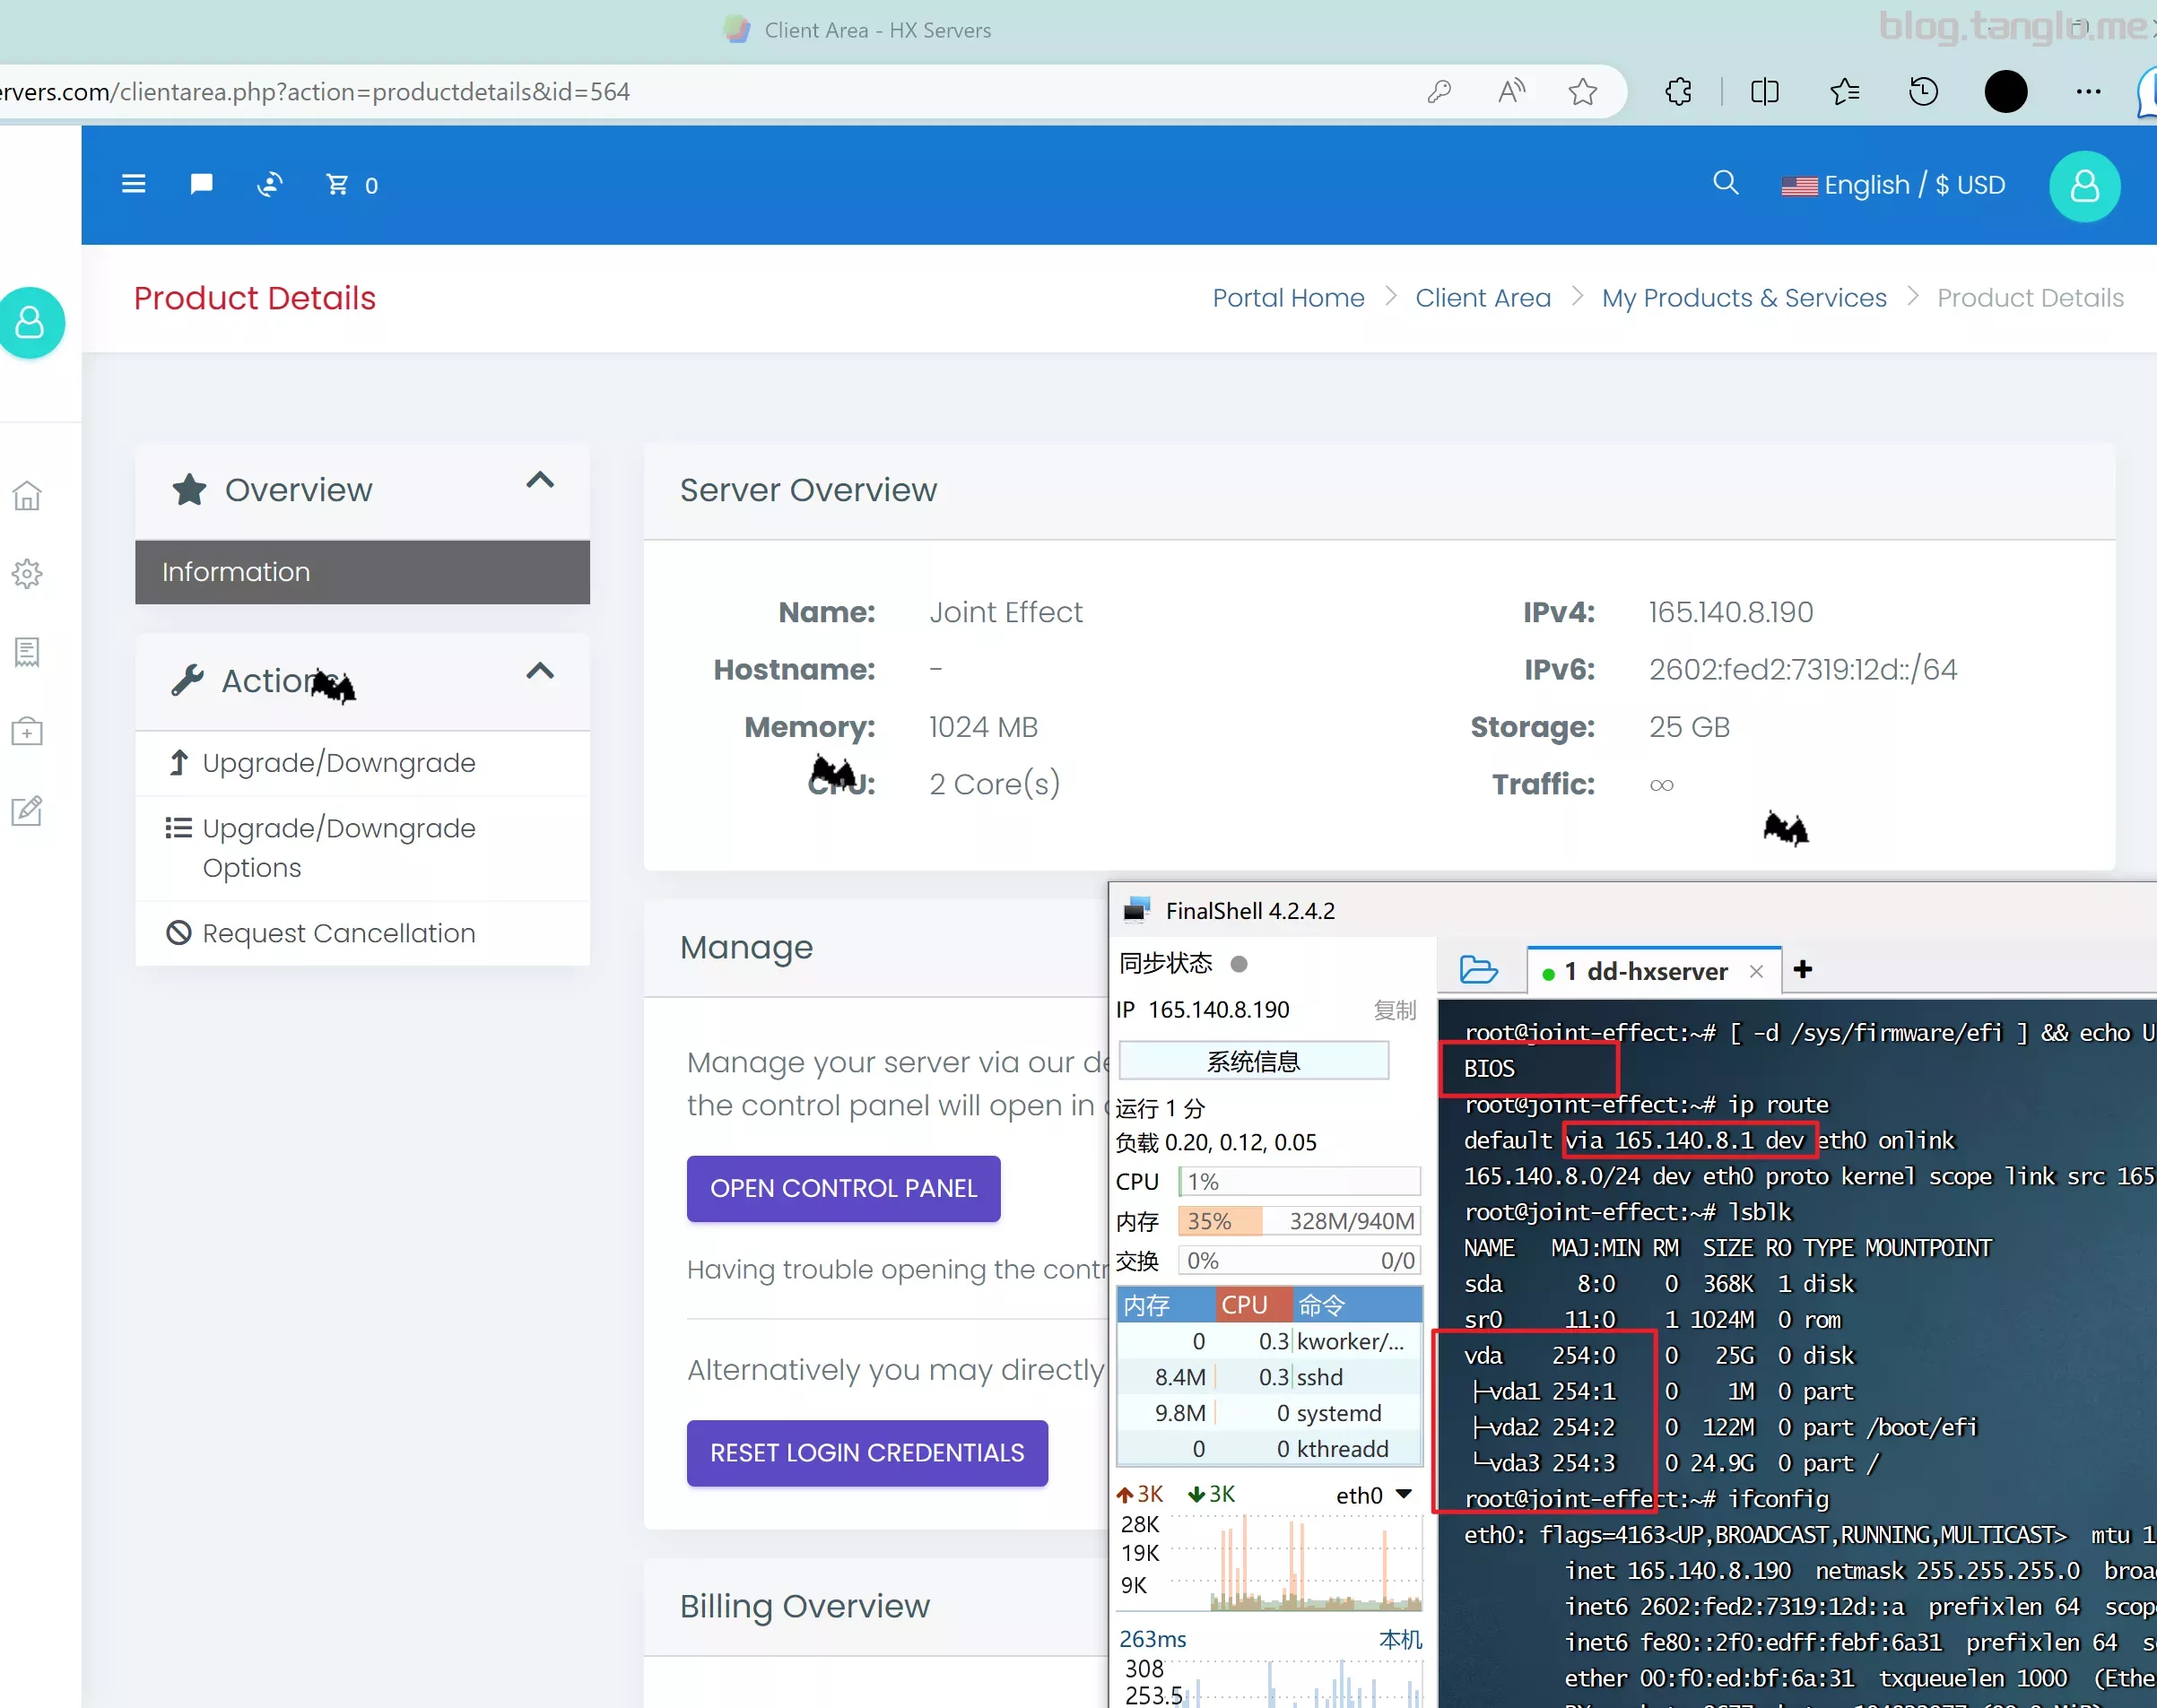Open the browser history clock icon

pos(1923,92)
